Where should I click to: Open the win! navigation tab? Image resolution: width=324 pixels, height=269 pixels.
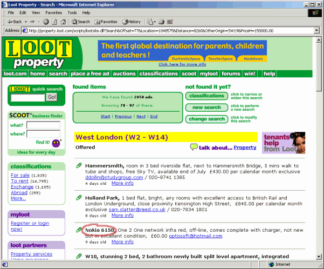tap(250, 73)
